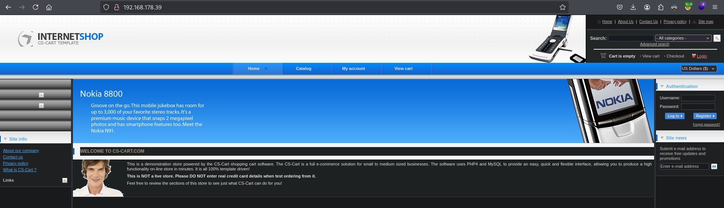Open the Firefox downloads panel
724x208 pixels.
pyautogui.click(x=633, y=7)
